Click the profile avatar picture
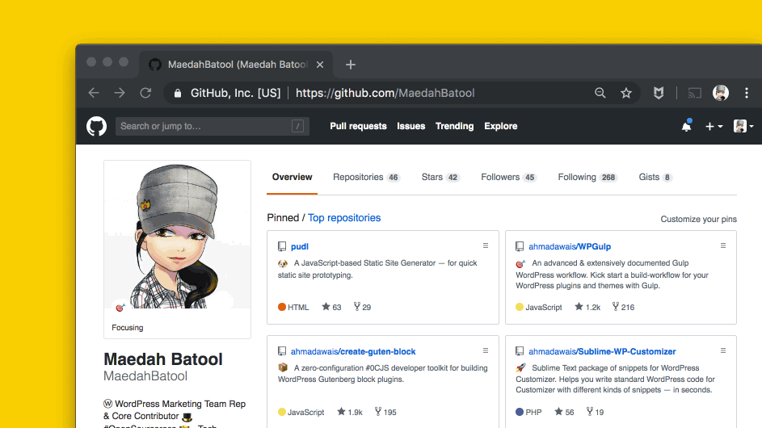Viewport: 762px width, 428px height. point(178,237)
